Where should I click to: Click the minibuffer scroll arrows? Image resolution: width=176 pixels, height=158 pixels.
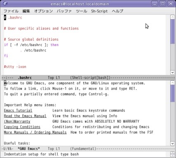172,154
